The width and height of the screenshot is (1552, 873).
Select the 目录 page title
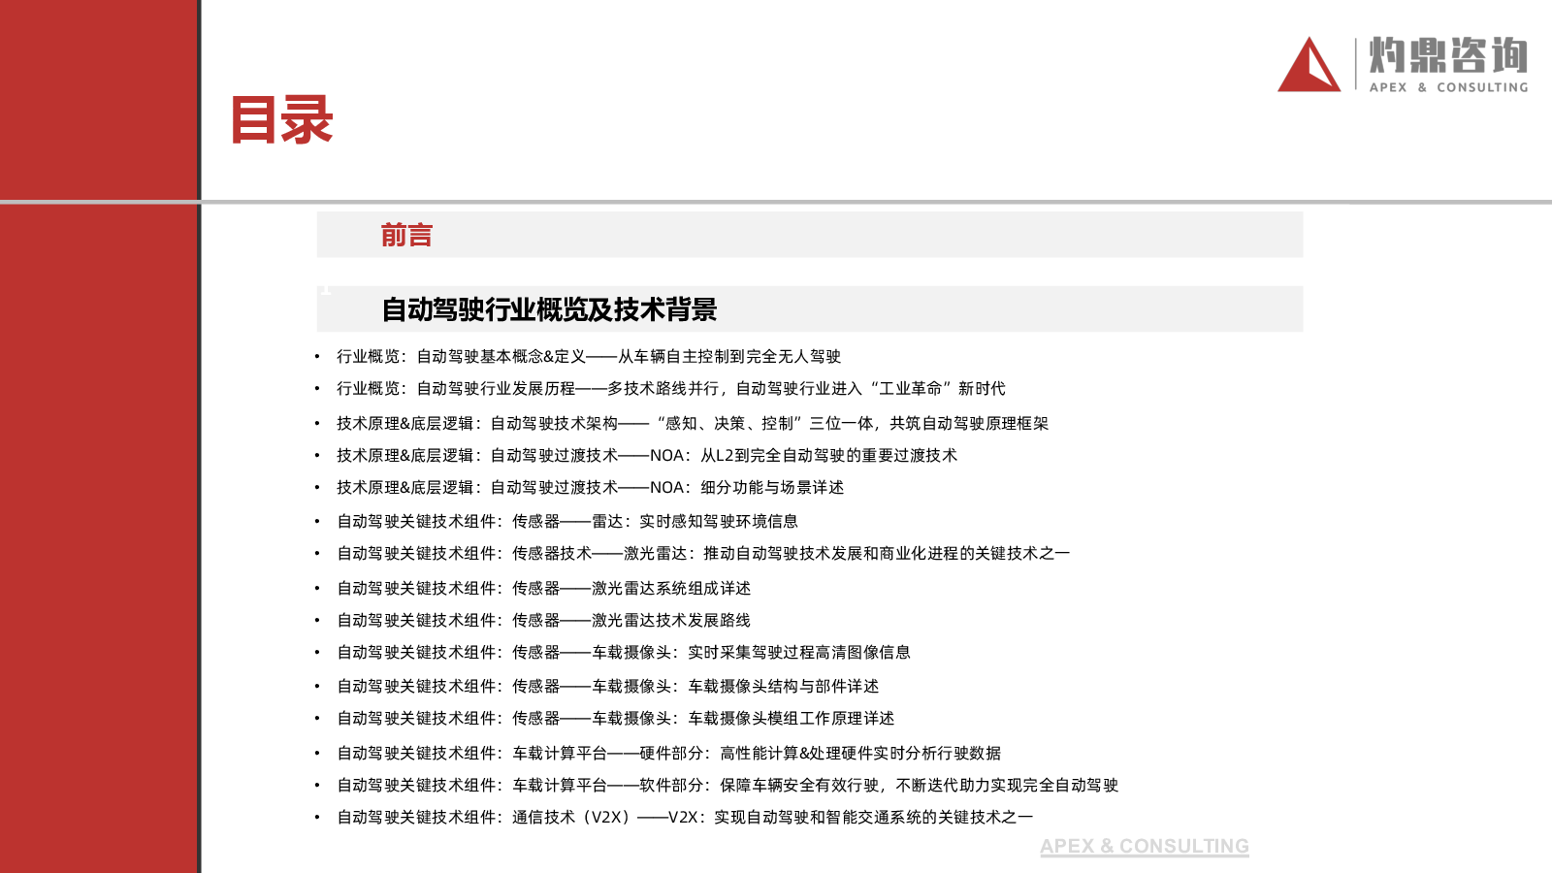coord(282,120)
